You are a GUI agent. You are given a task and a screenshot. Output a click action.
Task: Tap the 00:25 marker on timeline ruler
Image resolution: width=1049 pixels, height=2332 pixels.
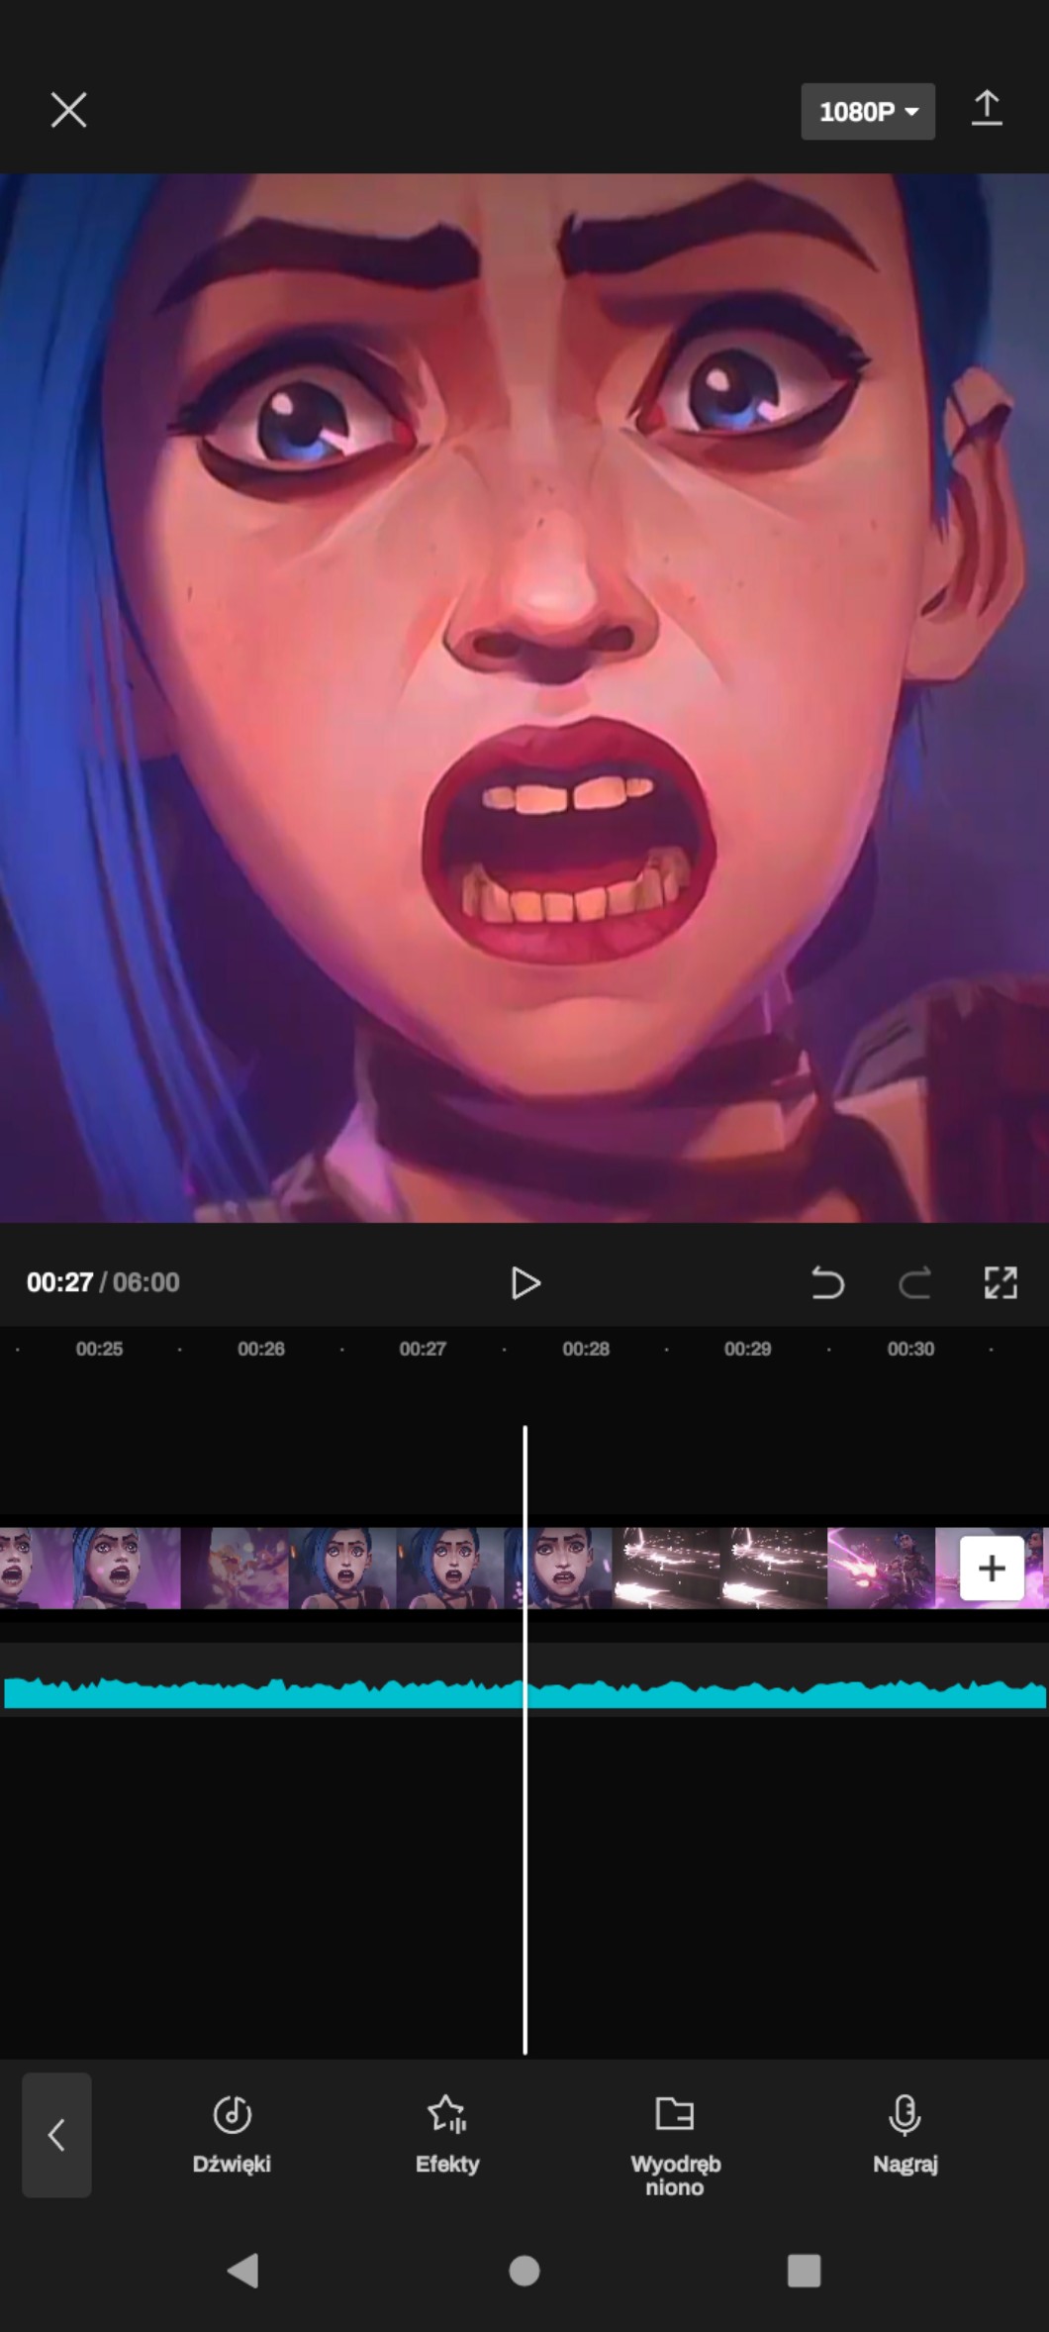pyautogui.click(x=99, y=1349)
